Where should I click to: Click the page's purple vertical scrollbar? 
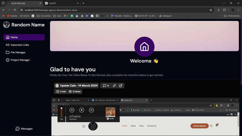tap(241, 52)
